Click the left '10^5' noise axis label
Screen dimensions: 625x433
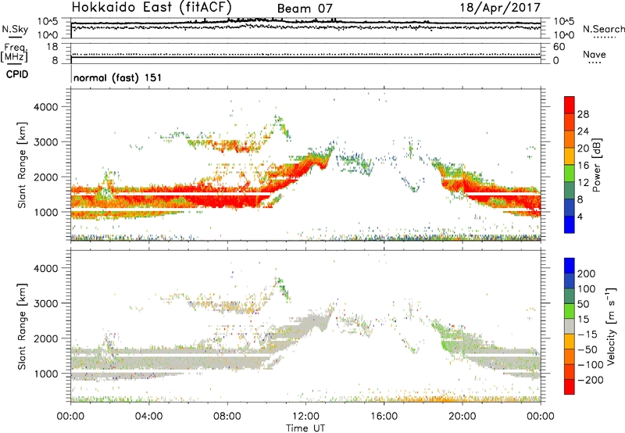48,22
